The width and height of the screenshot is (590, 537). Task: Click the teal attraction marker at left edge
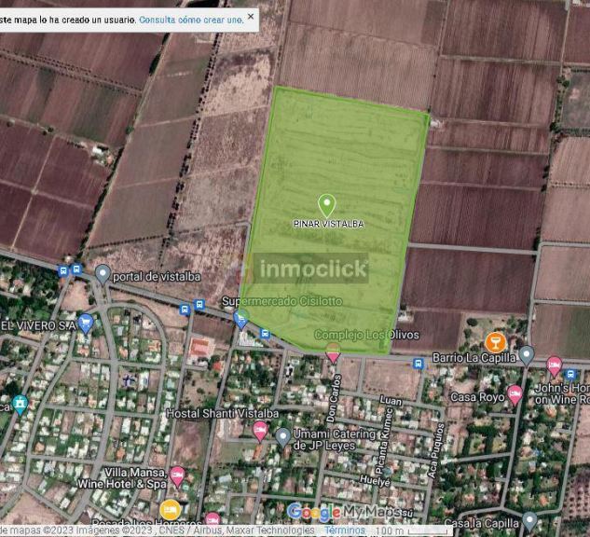(21, 405)
